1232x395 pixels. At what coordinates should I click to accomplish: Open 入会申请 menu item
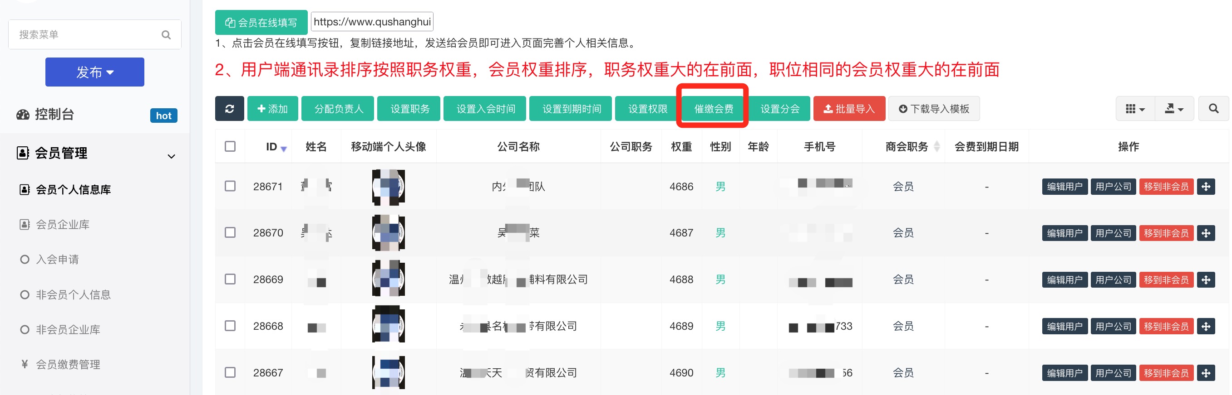pyautogui.click(x=57, y=260)
